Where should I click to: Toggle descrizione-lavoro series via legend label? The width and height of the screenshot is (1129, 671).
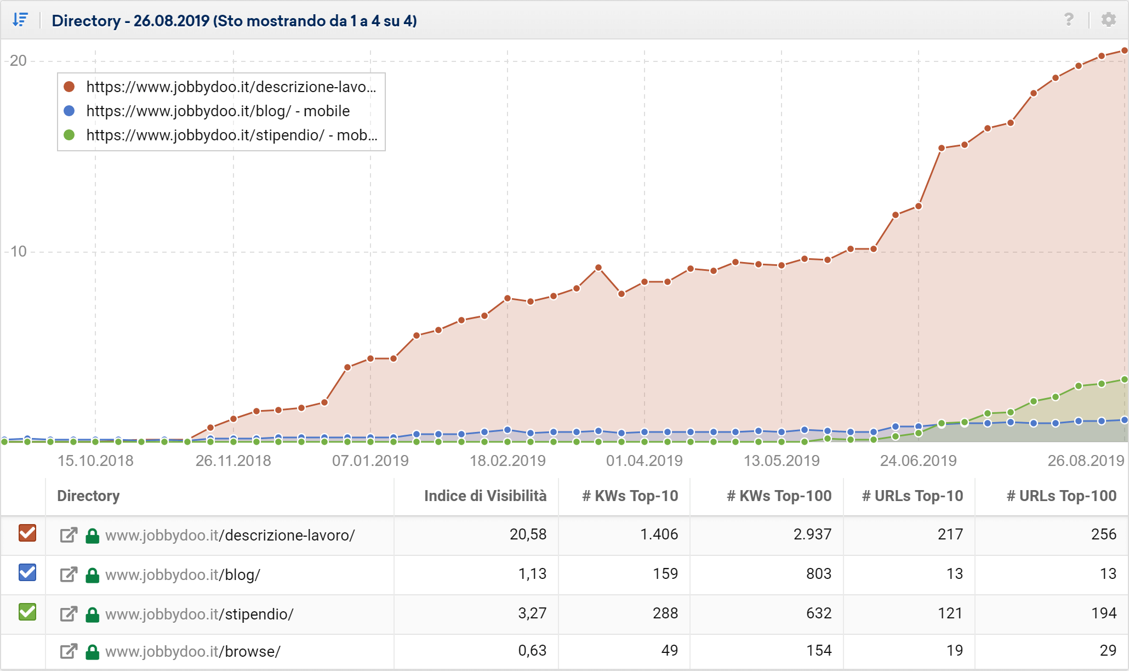point(231,87)
